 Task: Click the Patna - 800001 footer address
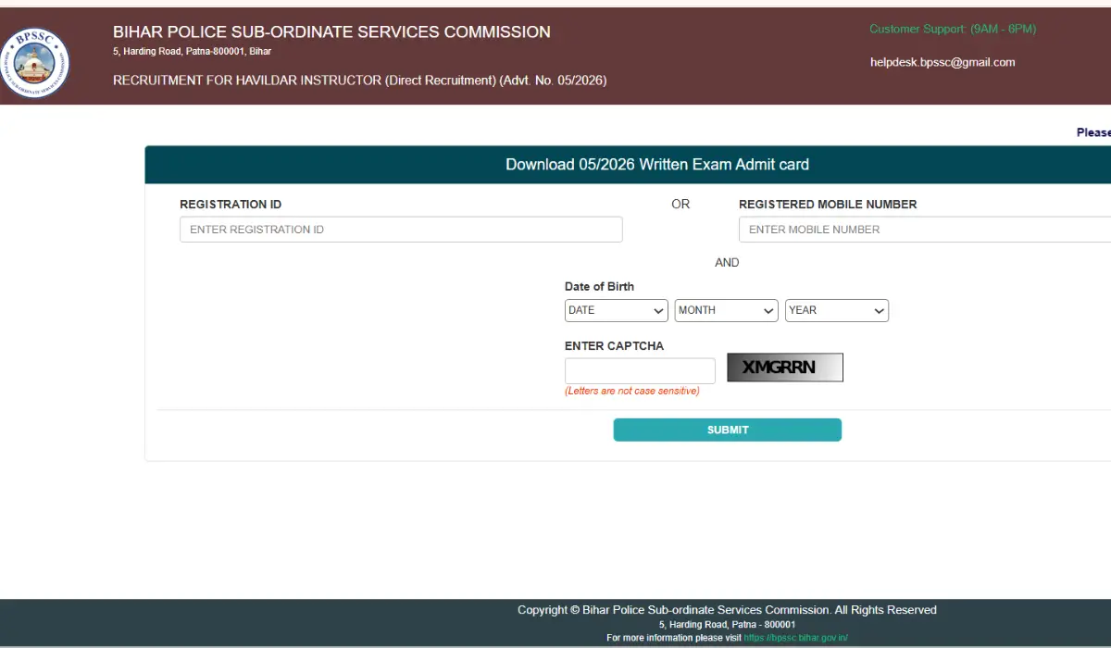[727, 625]
